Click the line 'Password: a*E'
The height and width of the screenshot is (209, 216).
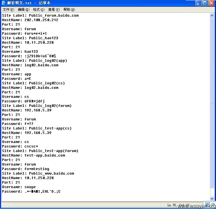(17, 79)
